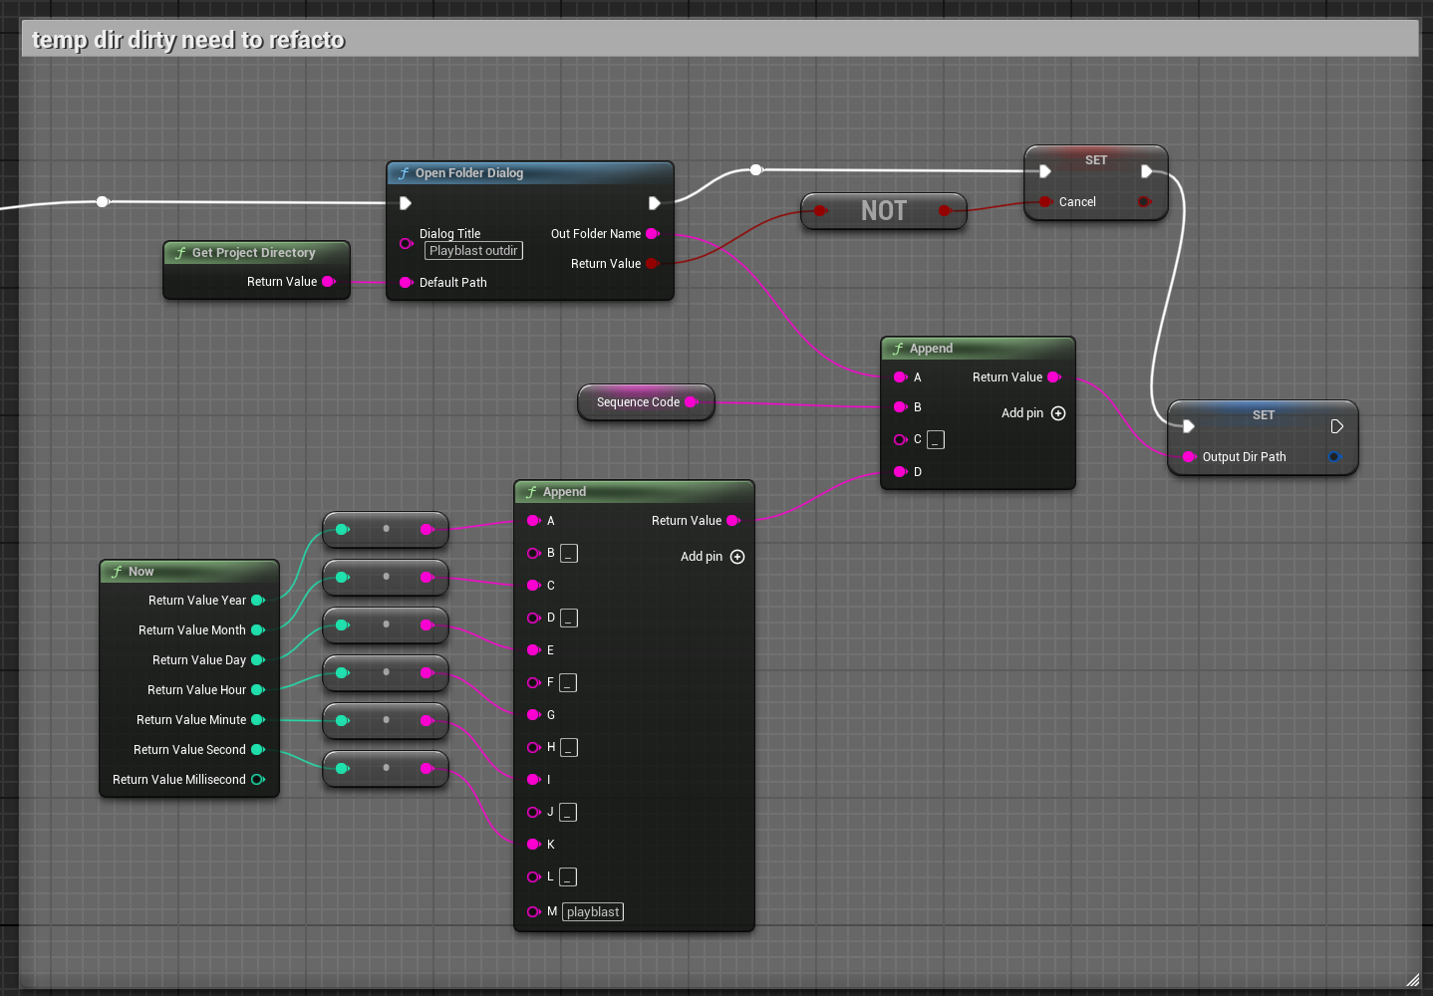
Task: Edit pin C text field on upper Append
Action: 936,439
